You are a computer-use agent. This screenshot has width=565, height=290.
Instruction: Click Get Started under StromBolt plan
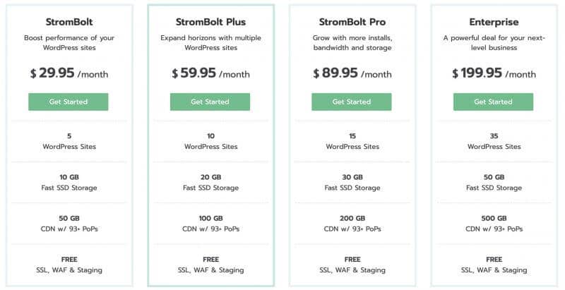pyautogui.click(x=69, y=102)
